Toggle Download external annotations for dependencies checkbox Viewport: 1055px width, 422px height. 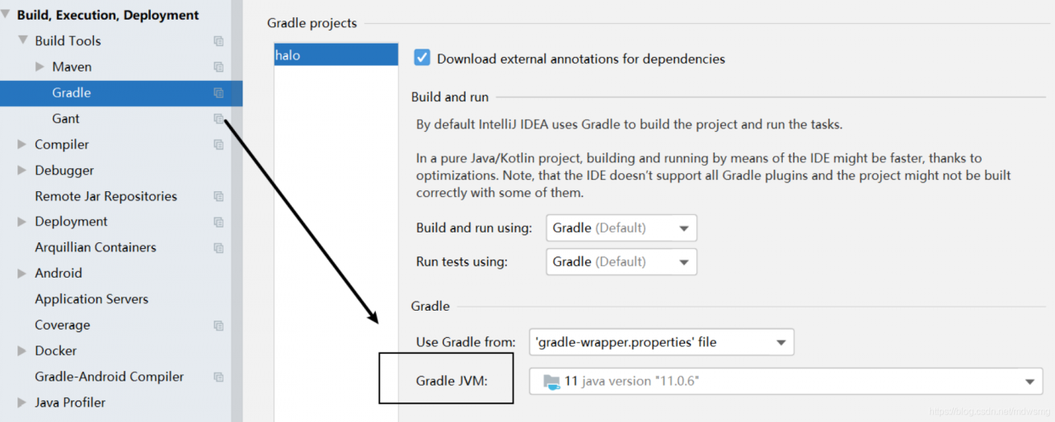(x=422, y=58)
